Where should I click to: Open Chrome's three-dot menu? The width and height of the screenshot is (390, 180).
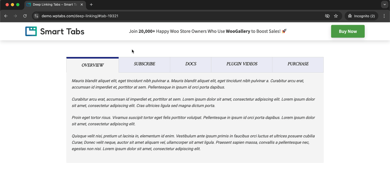pos(385,16)
